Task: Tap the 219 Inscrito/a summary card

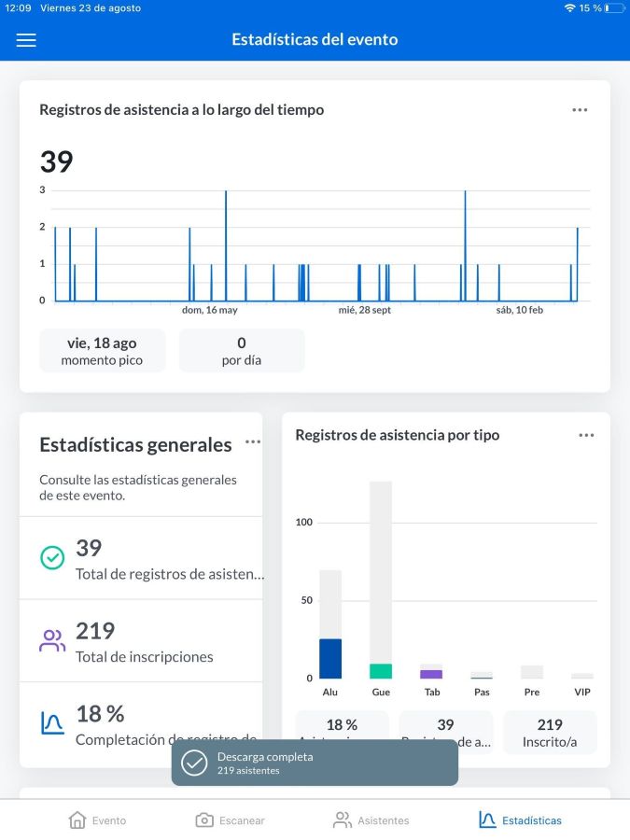Action: [550, 732]
